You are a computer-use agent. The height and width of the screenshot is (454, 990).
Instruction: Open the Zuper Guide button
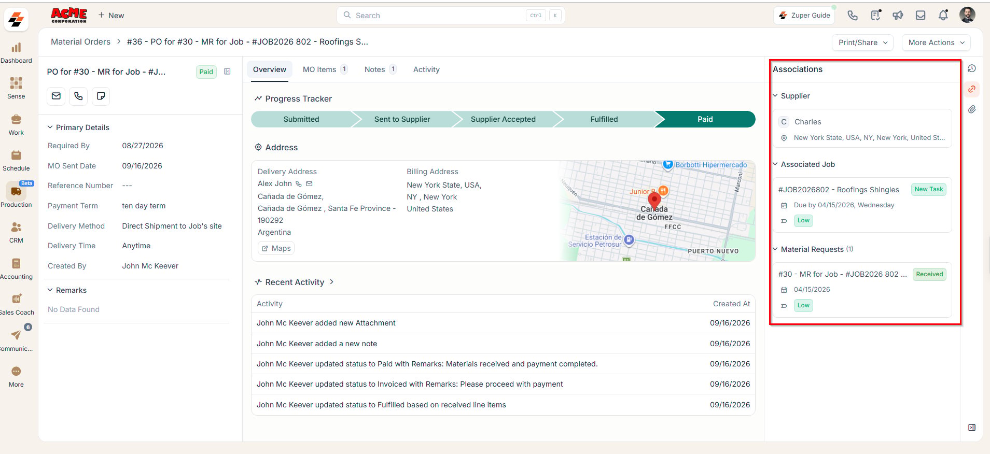click(804, 15)
